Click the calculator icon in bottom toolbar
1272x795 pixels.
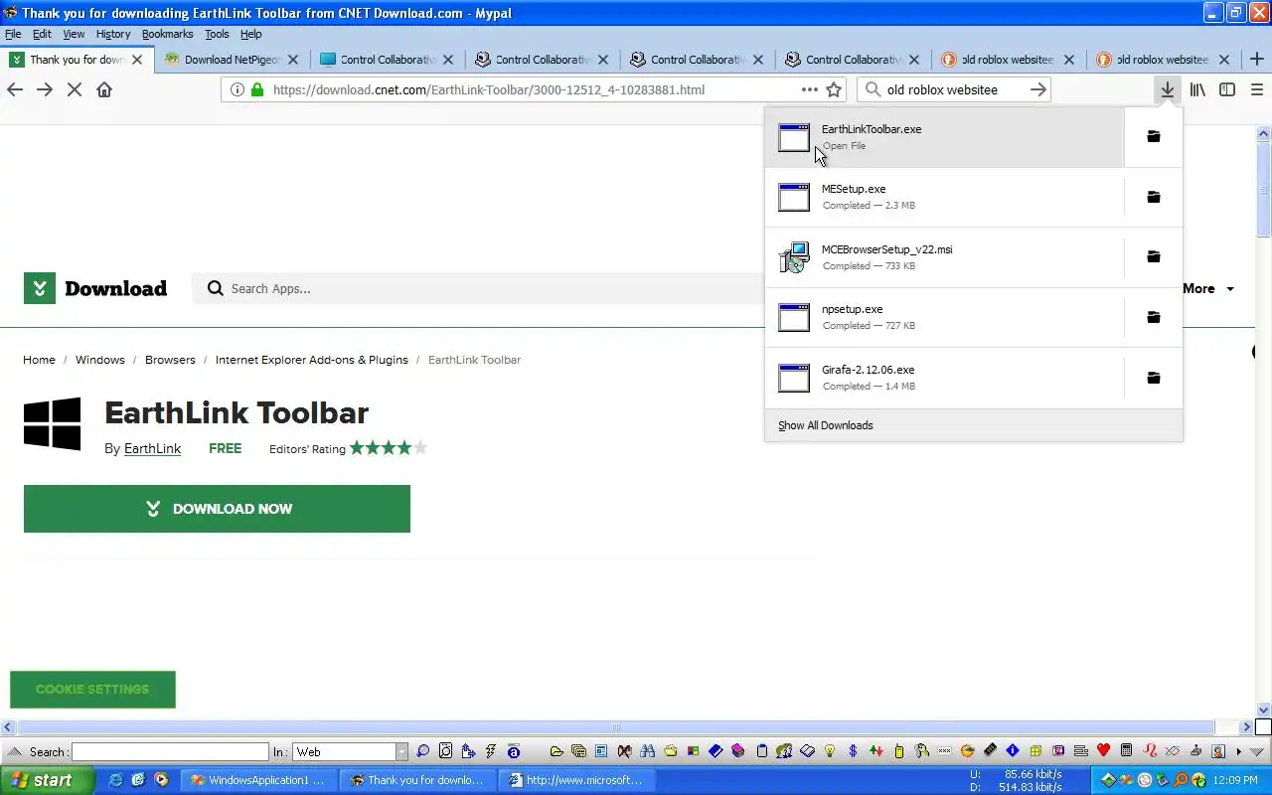click(x=1126, y=751)
